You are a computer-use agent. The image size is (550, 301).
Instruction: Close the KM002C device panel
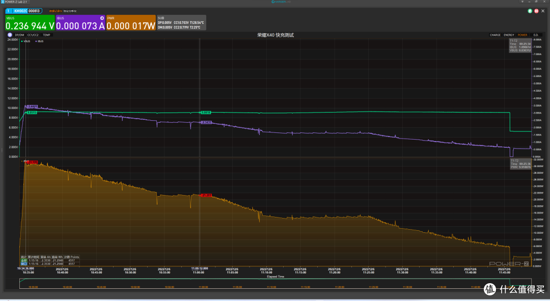pyautogui.click(x=543, y=11)
